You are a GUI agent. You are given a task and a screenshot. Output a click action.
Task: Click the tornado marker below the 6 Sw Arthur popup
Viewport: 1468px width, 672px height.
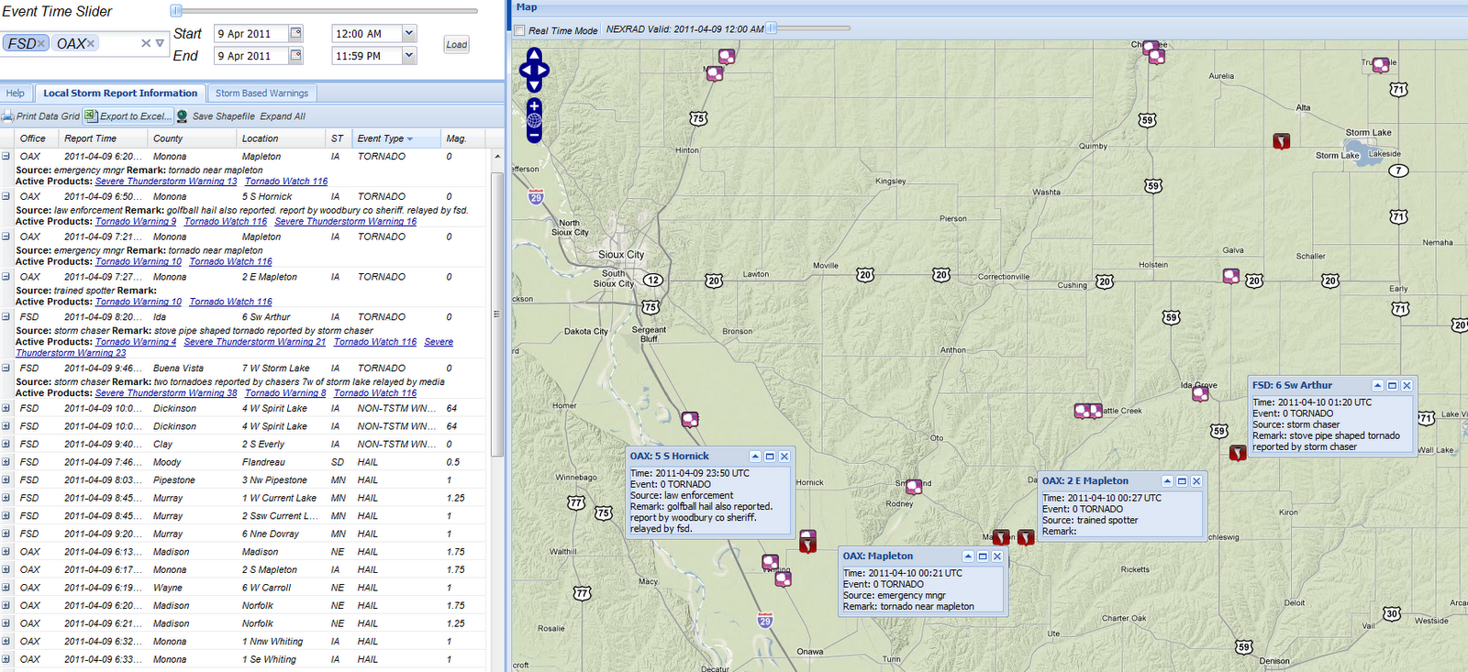pyautogui.click(x=1238, y=453)
